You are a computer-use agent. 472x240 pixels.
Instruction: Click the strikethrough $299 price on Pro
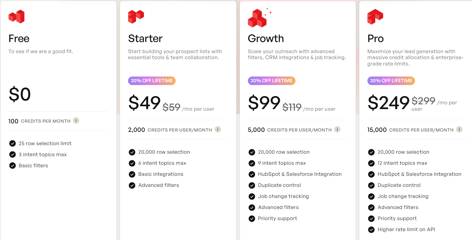(423, 101)
